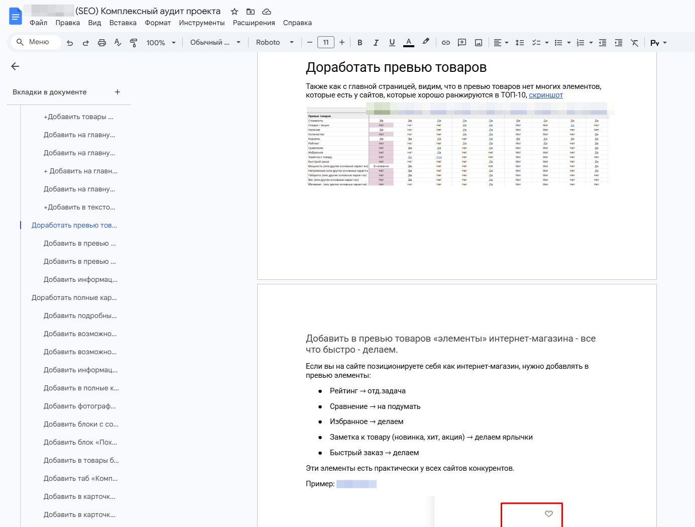Toggle underline formatting
Screen dimensions: 695x527
pos(392,43)
